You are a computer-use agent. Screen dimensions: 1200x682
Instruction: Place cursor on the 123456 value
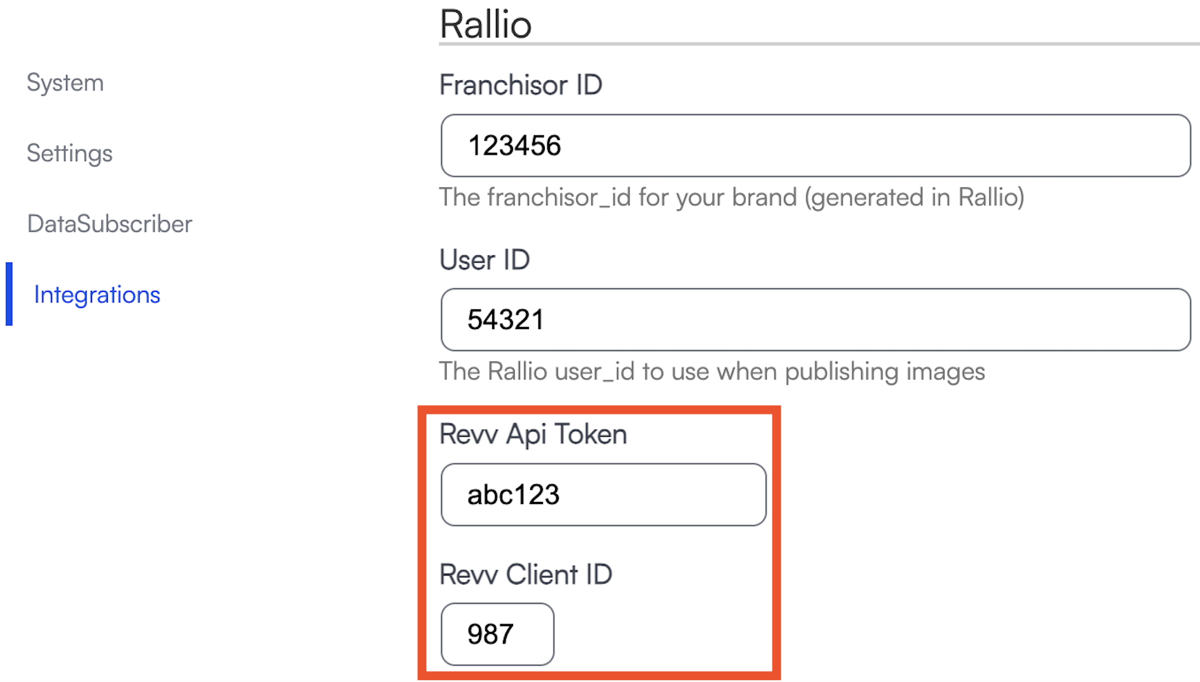tap(514, 146)
